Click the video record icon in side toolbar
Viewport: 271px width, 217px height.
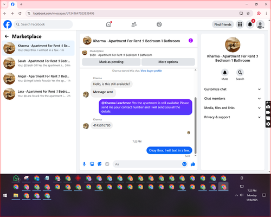pos(268,112)
